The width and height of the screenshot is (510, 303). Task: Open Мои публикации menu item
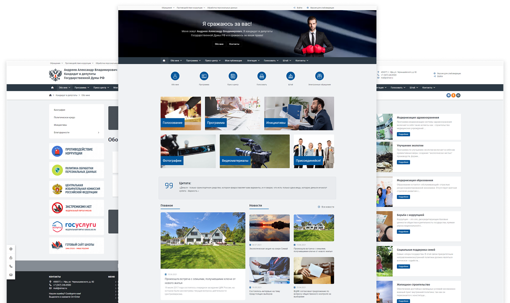(233, 61)
